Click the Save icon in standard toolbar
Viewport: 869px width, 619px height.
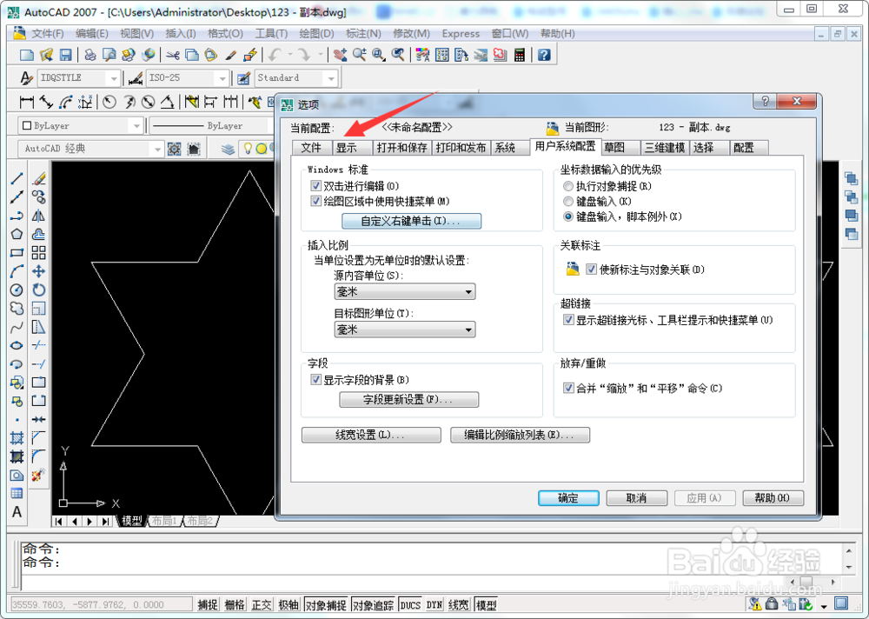point(65,55)
